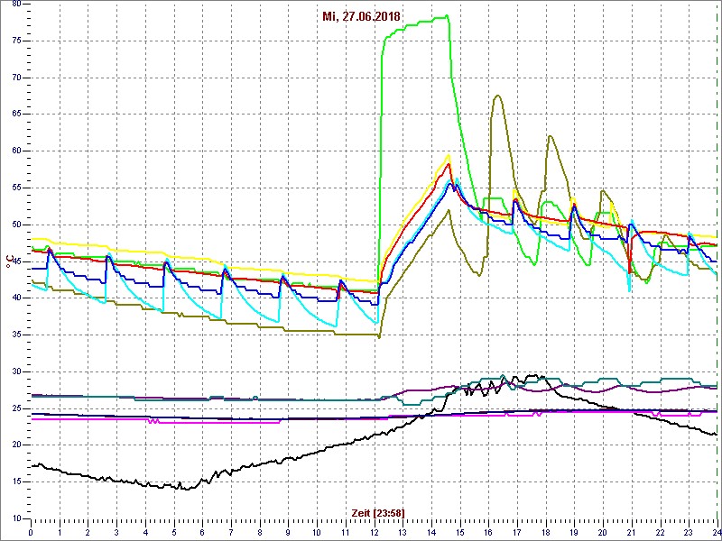Click the hour 16 label on the x-axis

click(x=488, y=531)
